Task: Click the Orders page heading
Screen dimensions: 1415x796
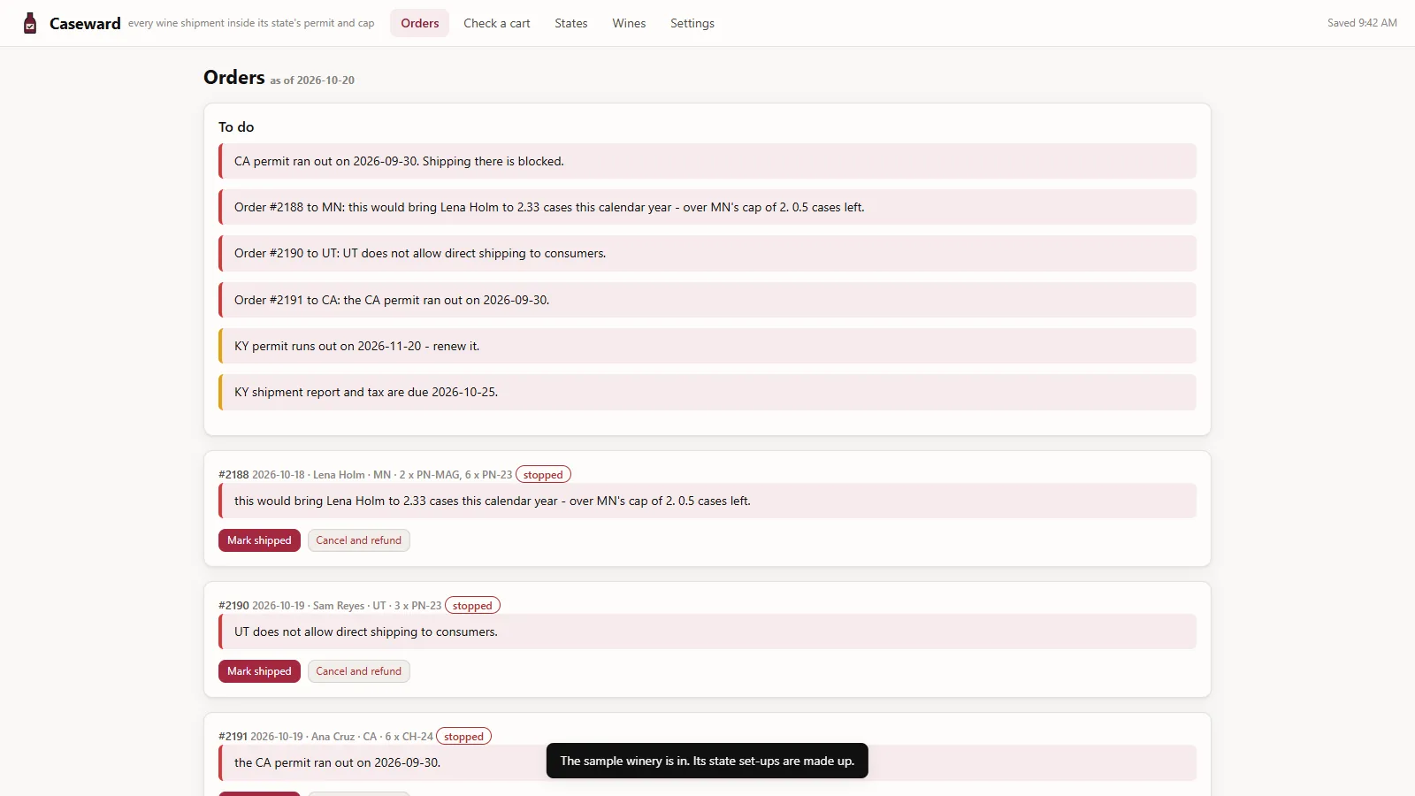Action: point(234,78)
